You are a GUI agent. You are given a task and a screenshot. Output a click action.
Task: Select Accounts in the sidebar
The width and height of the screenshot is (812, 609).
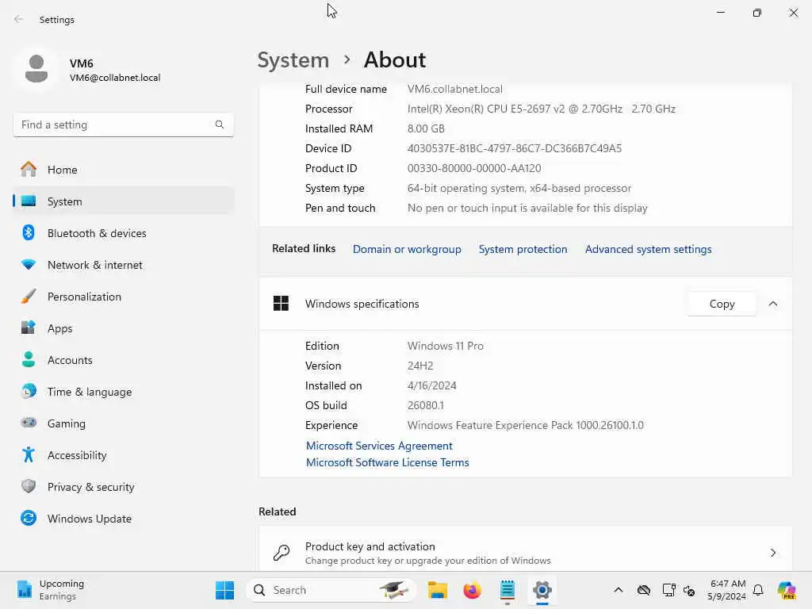(x=123, y=360)
